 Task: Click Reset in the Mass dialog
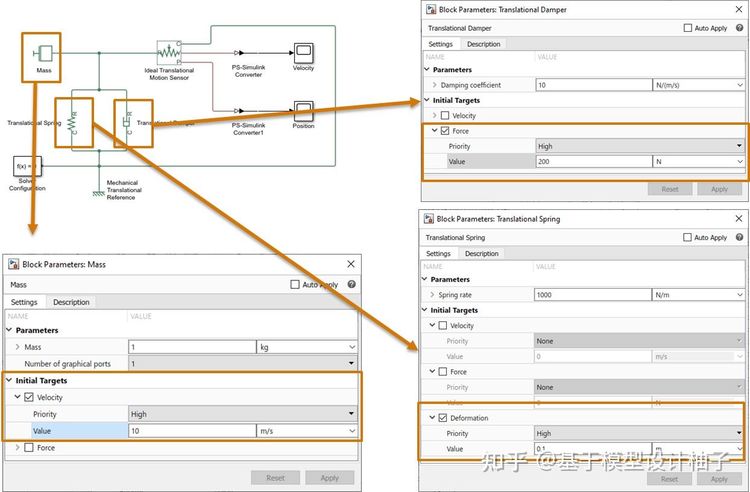pyautogui.click(x=276, y=477)
